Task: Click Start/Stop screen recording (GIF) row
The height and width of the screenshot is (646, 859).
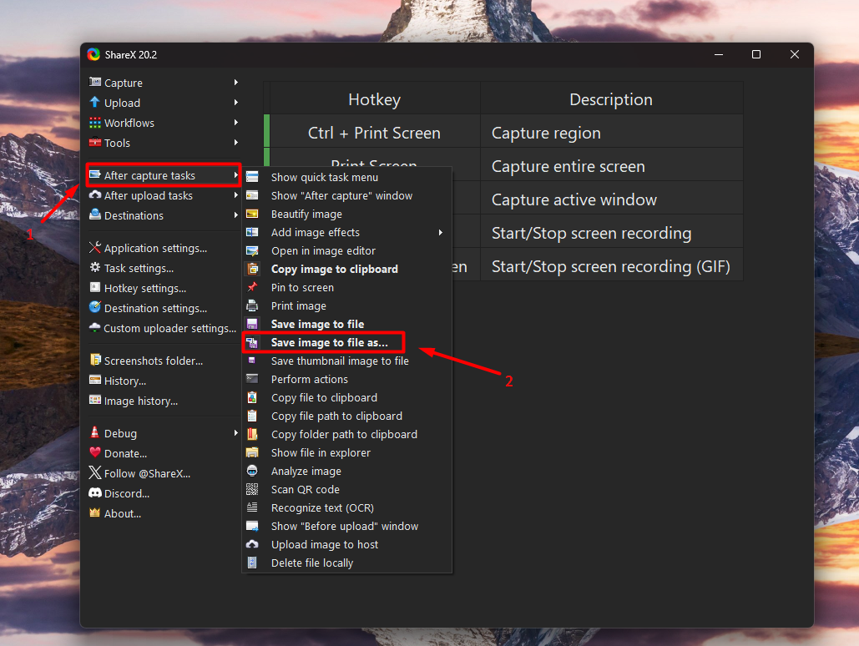Action: 611,266
